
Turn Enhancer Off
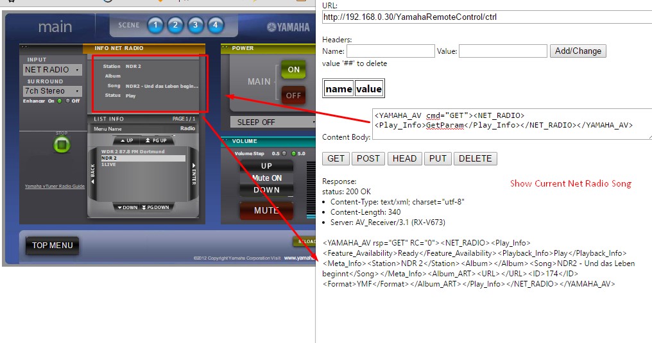(68, 101)
